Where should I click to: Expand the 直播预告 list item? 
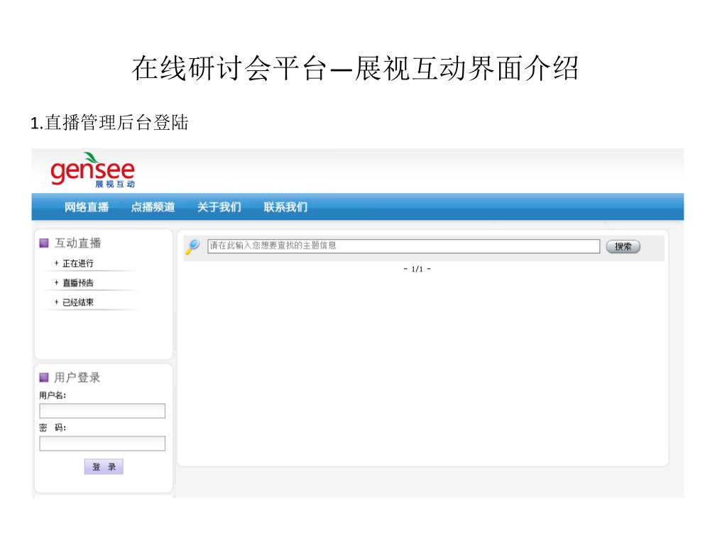point(74,282)
